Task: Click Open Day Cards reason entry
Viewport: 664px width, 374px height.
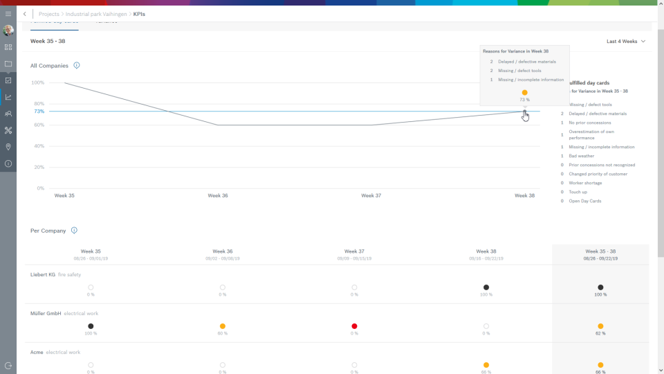Action: [x=585, y=201]
